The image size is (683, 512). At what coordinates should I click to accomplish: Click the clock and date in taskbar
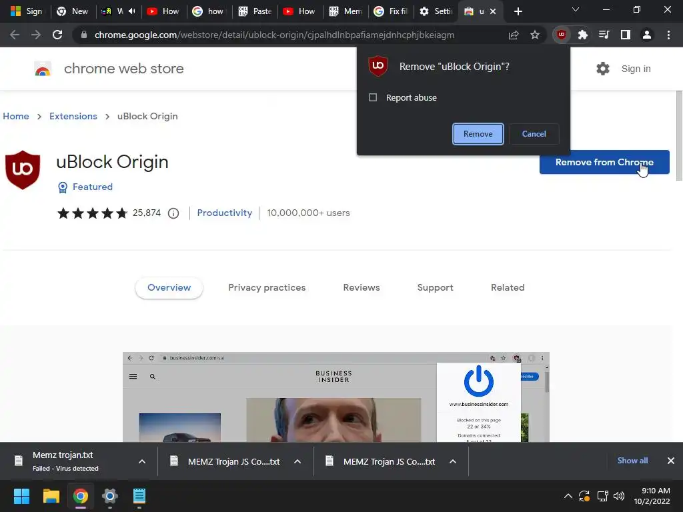[652, 496]
